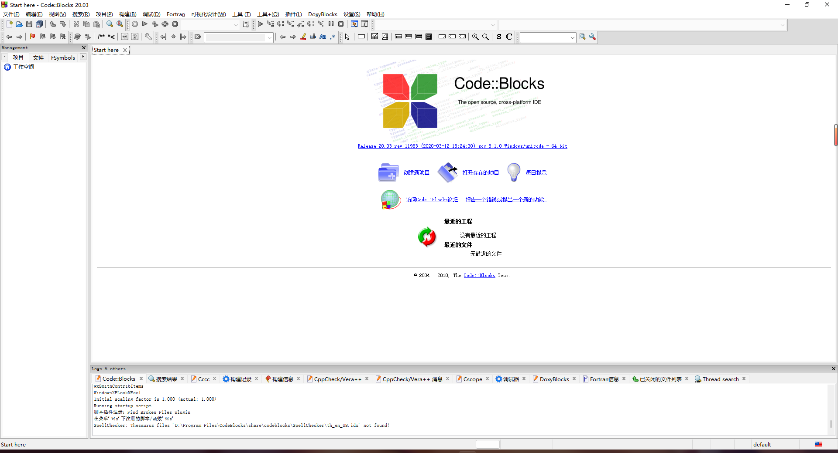
Task: Click the Zoom in magnifier icon
Action: [475, 37]
